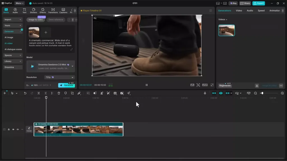This screenshot has height=161, width=287.
Task: Download the generated video with download icon
Action: (x=257, y=86)
